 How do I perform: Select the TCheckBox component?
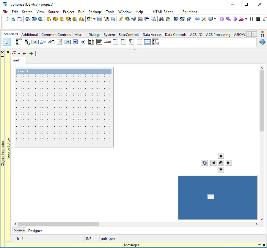[75, 42]
